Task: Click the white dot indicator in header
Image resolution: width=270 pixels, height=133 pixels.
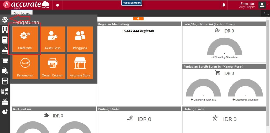Action: coord(57,5)
